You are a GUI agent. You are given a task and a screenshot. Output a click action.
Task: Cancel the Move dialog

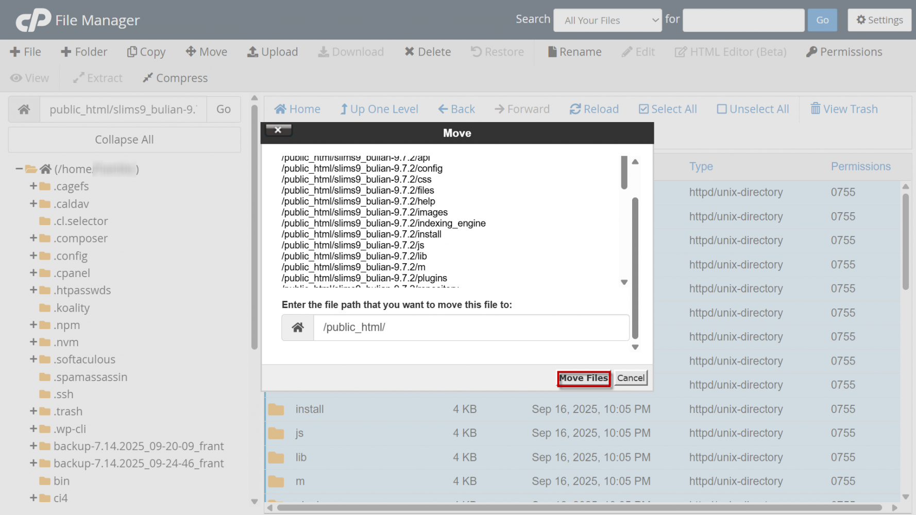[x=631, y=378]
